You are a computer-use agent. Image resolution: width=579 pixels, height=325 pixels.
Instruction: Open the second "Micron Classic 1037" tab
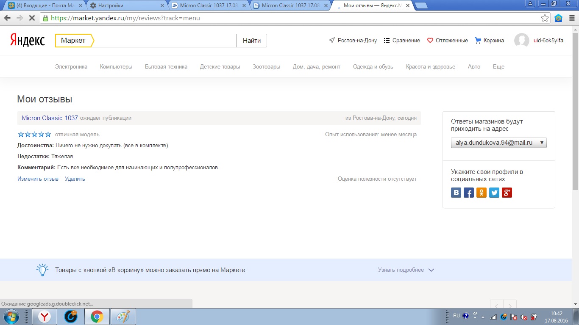[291, 6]
